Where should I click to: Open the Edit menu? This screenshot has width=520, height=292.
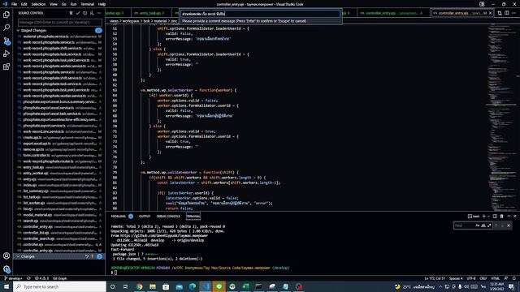(x=24, y=4)
